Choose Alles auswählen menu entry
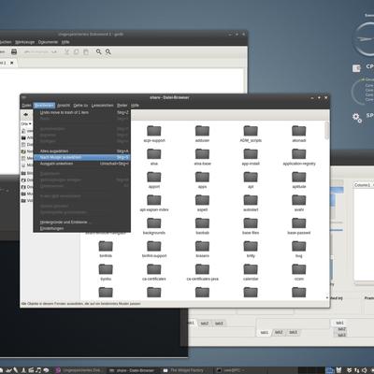Image resolution: width=374 pixels, height=374 pixels. [x=82, y=151]
